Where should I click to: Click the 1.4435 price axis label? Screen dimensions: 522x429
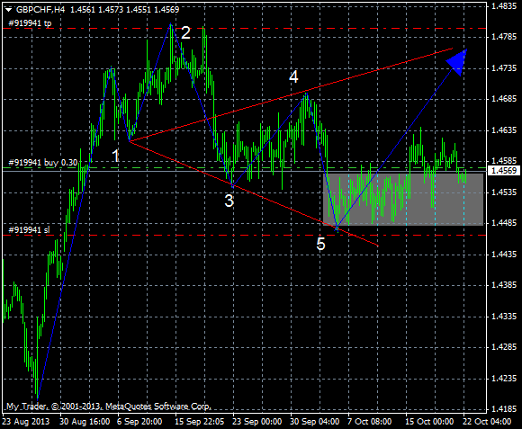pyautogui.click(x=504, y=255)
